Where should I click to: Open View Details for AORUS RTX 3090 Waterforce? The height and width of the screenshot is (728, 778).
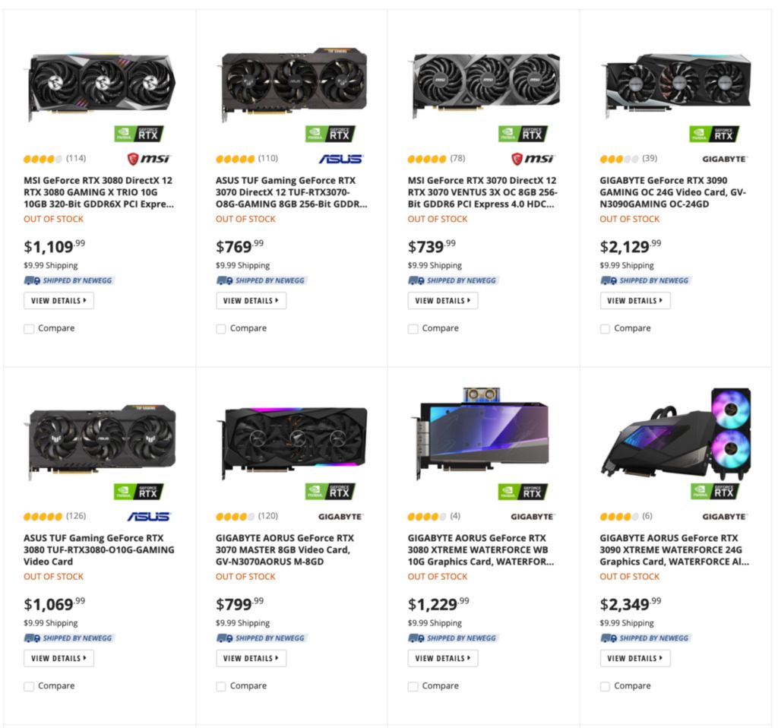[x=635, y=658]
